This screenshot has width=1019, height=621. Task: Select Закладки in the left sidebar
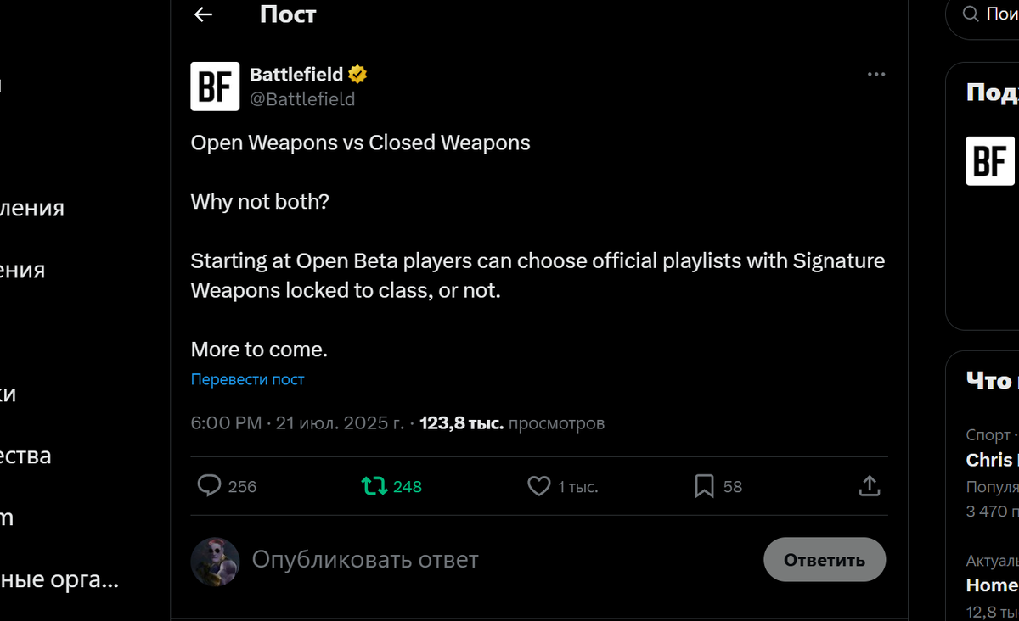(8, 394)
